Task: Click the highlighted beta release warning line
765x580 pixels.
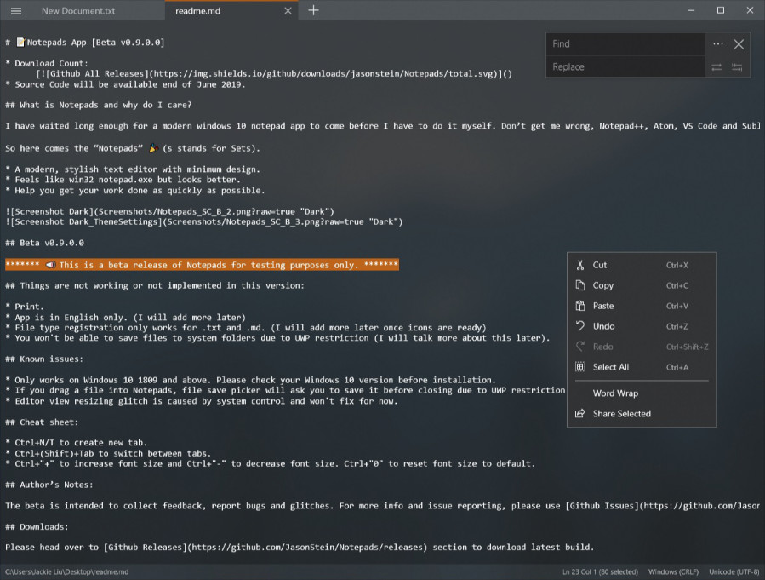Action: click(202, 265)
